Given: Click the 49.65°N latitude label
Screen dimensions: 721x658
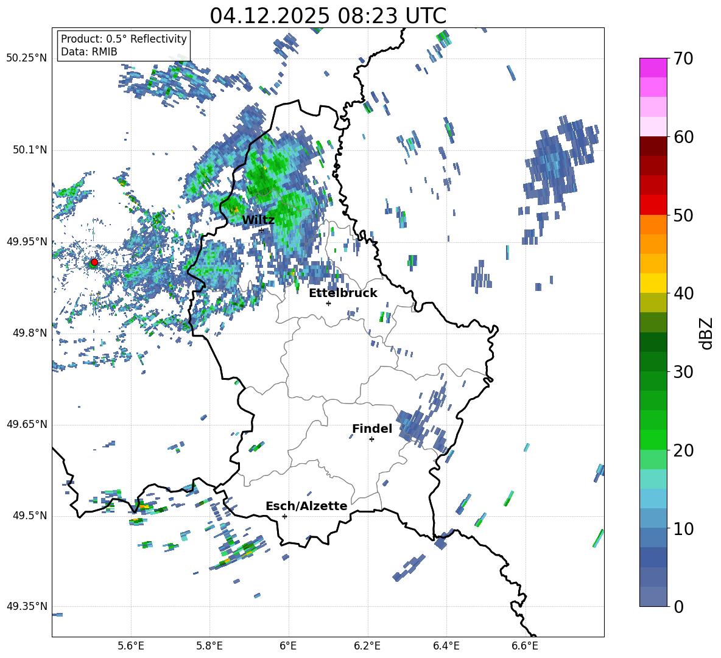Looking at the screenshot, I should click(27, 424).
